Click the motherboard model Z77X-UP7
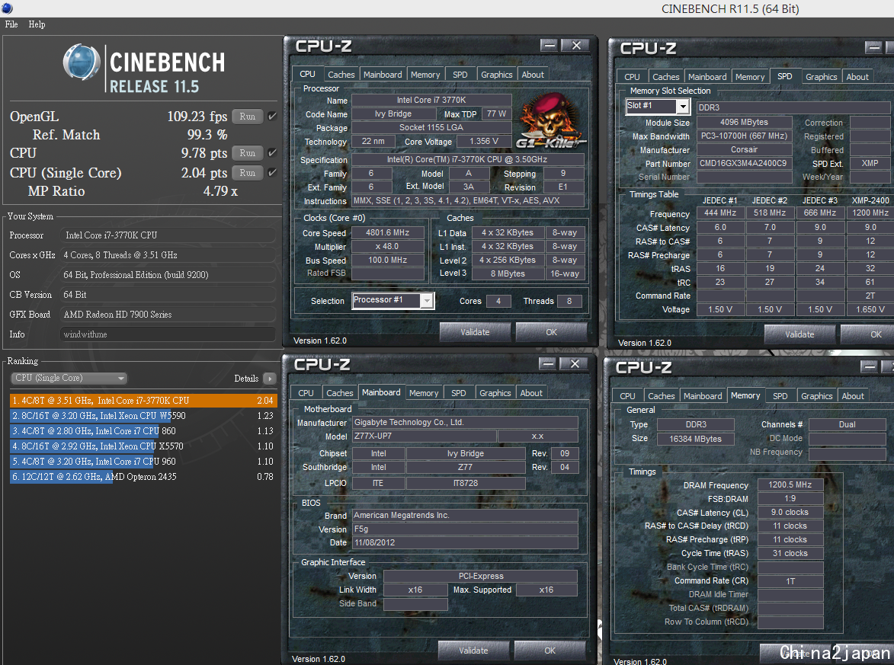The height and width of the screenshot is (665, 894). click(x=424, y=436)
